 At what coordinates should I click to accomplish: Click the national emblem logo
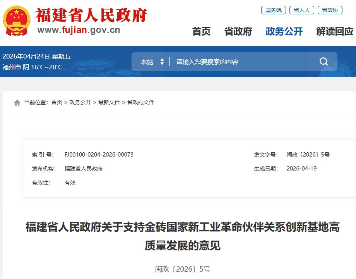click(17, 21)
